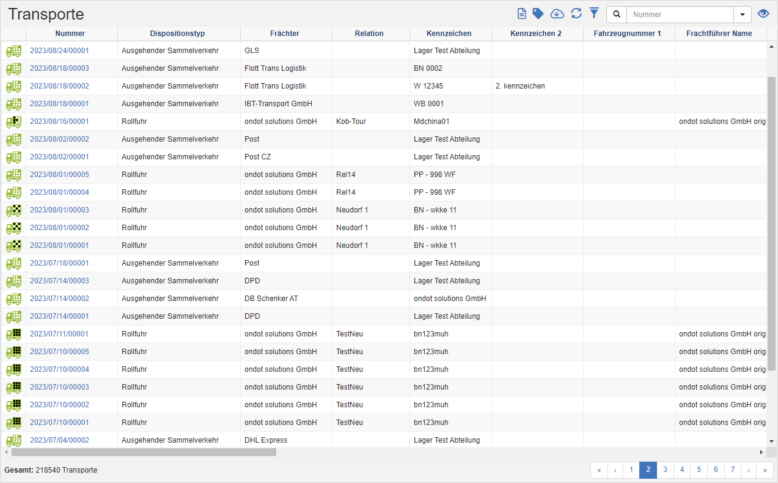Image resolution: width=778 pixels, height=483 pixels.
Task: Toggle the eye visibility icon
Action: click(x=763, y=14)
